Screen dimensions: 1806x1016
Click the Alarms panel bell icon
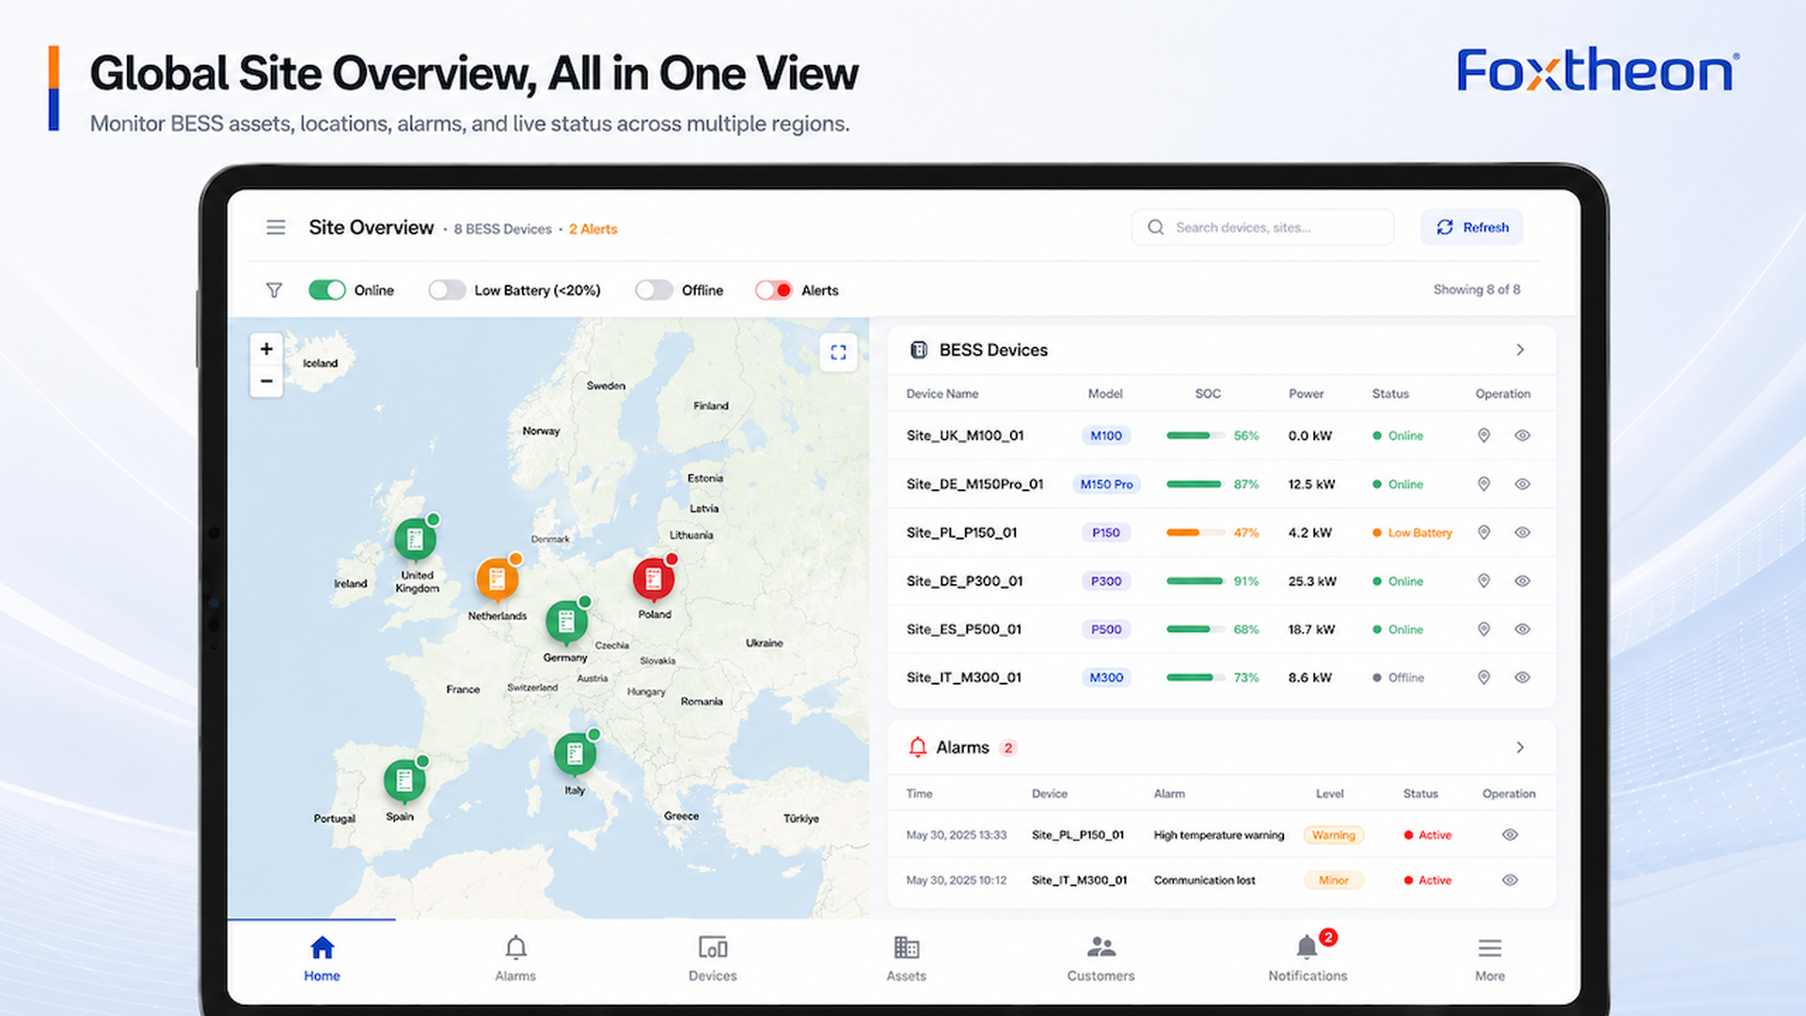(918, 747)
